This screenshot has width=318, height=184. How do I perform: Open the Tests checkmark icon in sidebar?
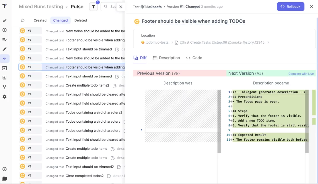point(4,21)
